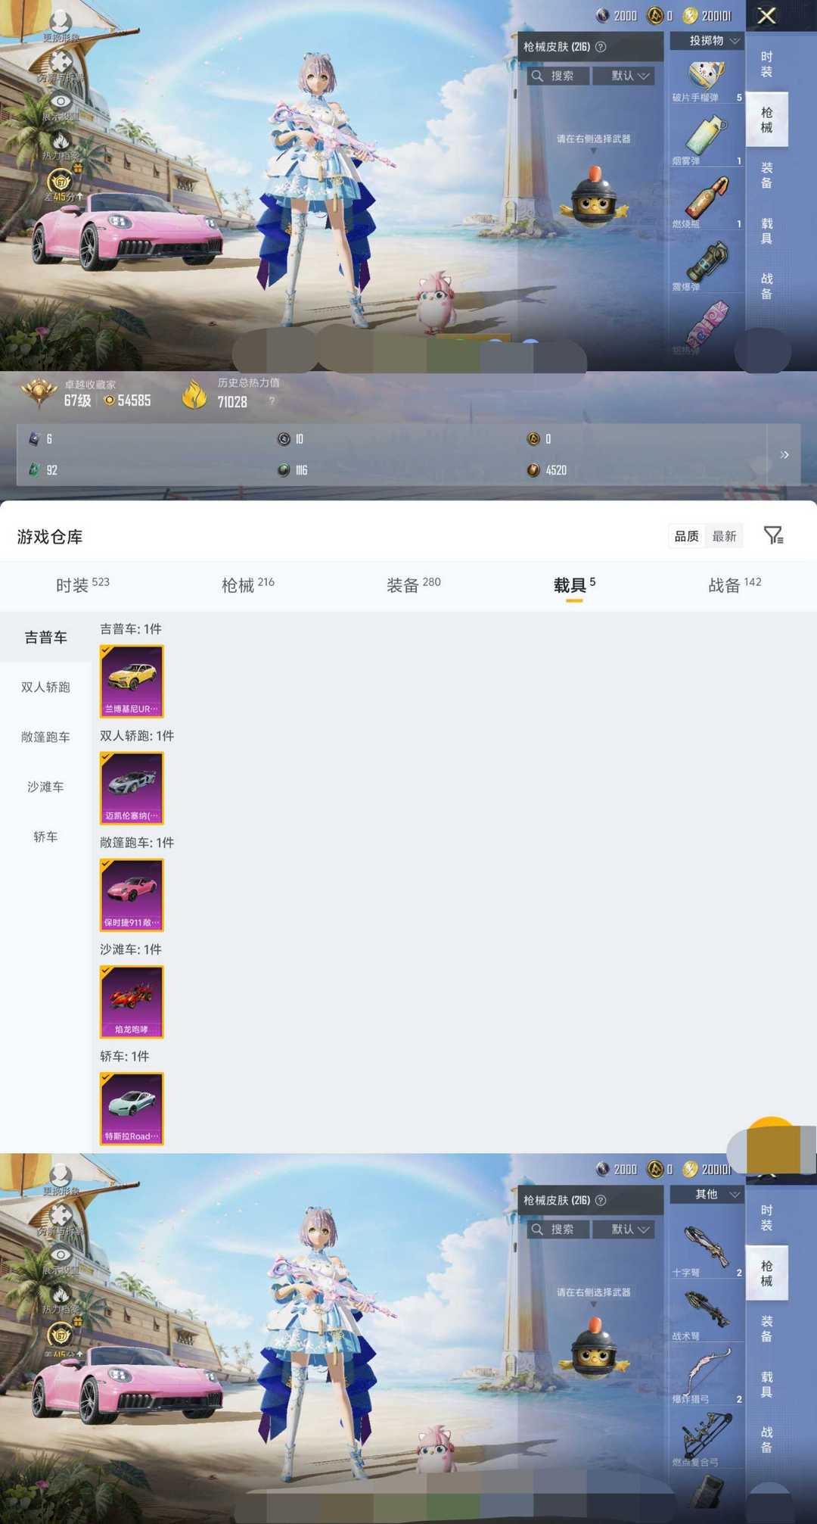Screen dimensions: 817x1524
Task: Open 默认 sort dropdown in upper screenshot
Action: [623, 76]
